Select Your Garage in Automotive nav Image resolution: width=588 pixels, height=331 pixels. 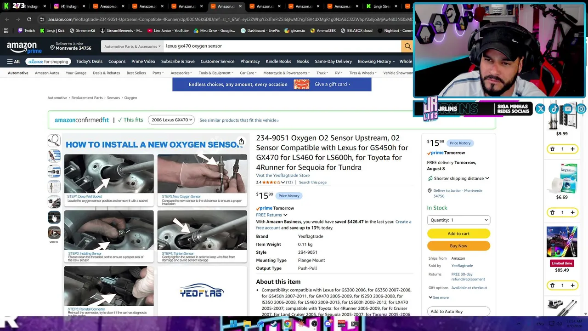pos(76,73)
